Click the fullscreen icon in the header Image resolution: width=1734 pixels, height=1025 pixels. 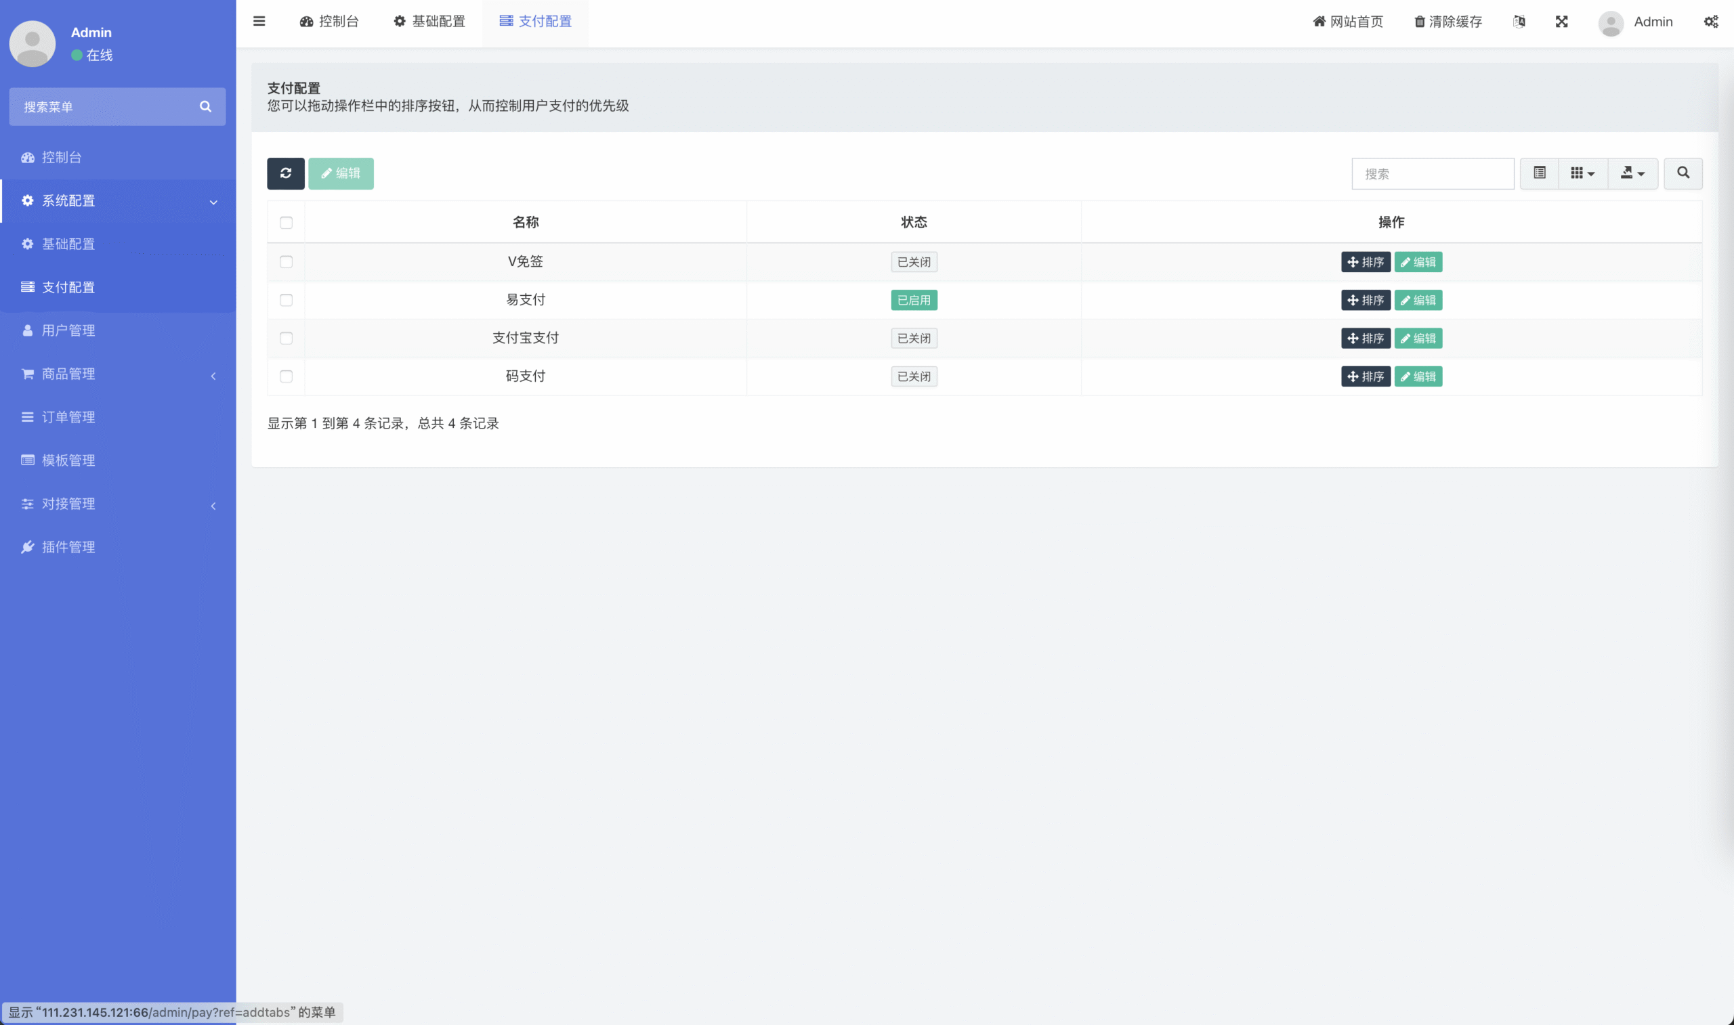point(1561,22)
